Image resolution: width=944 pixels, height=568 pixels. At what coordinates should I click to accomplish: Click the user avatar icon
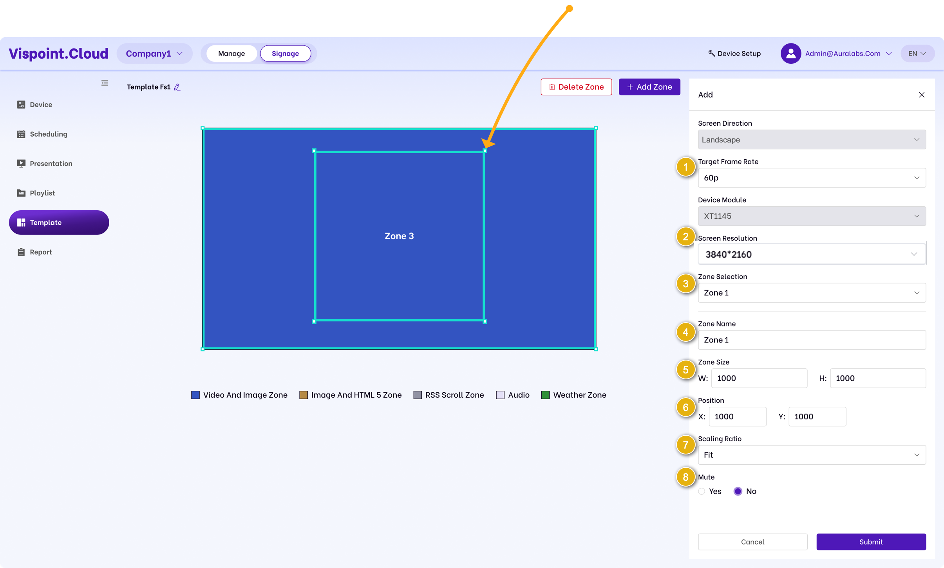point(790,54)
